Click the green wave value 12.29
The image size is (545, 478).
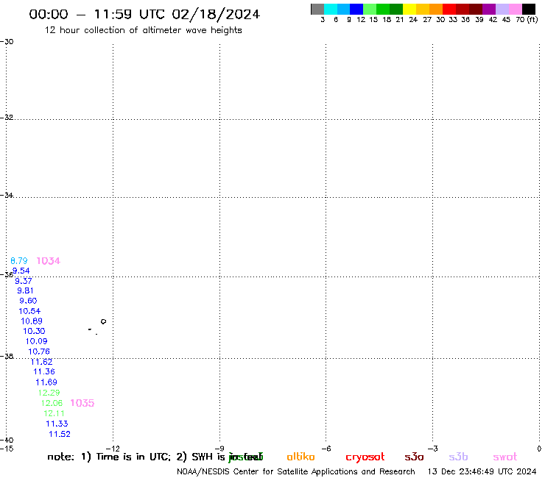coord(49,393)
